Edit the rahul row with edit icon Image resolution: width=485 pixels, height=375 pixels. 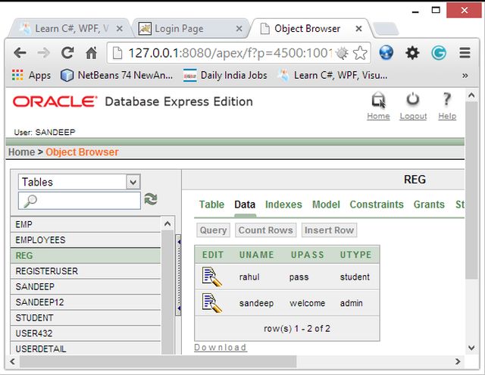click(212, 277)
